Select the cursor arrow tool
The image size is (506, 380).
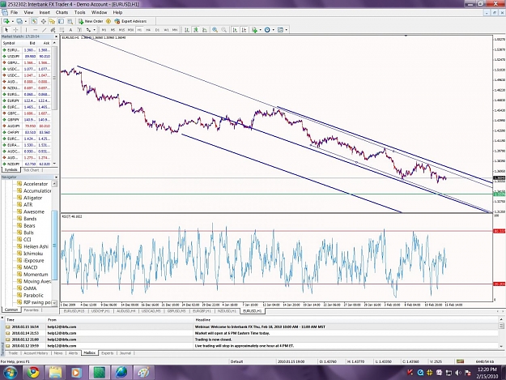click(6, 30)
